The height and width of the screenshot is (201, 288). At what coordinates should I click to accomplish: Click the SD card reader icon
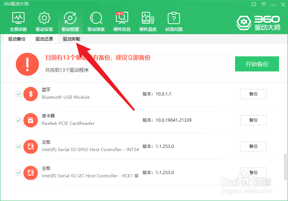[x=31, y=120]
